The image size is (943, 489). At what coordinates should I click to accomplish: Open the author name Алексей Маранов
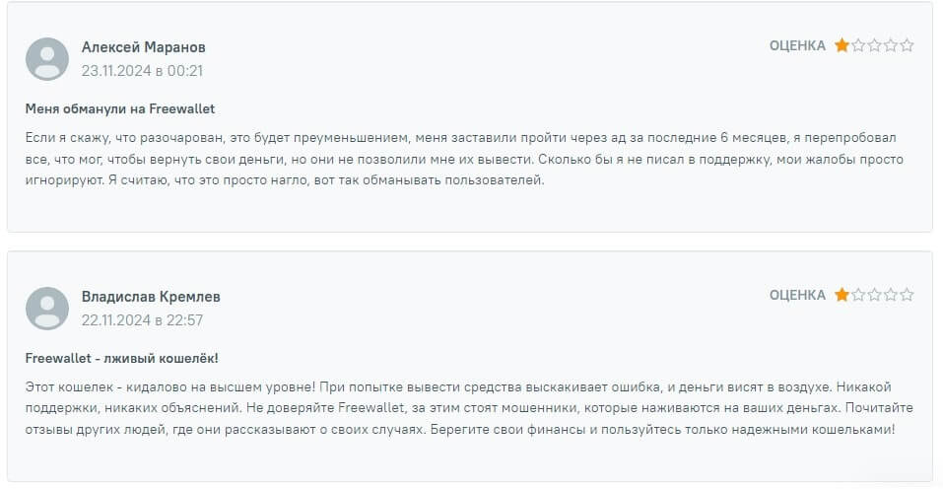[x=143, y=47]
